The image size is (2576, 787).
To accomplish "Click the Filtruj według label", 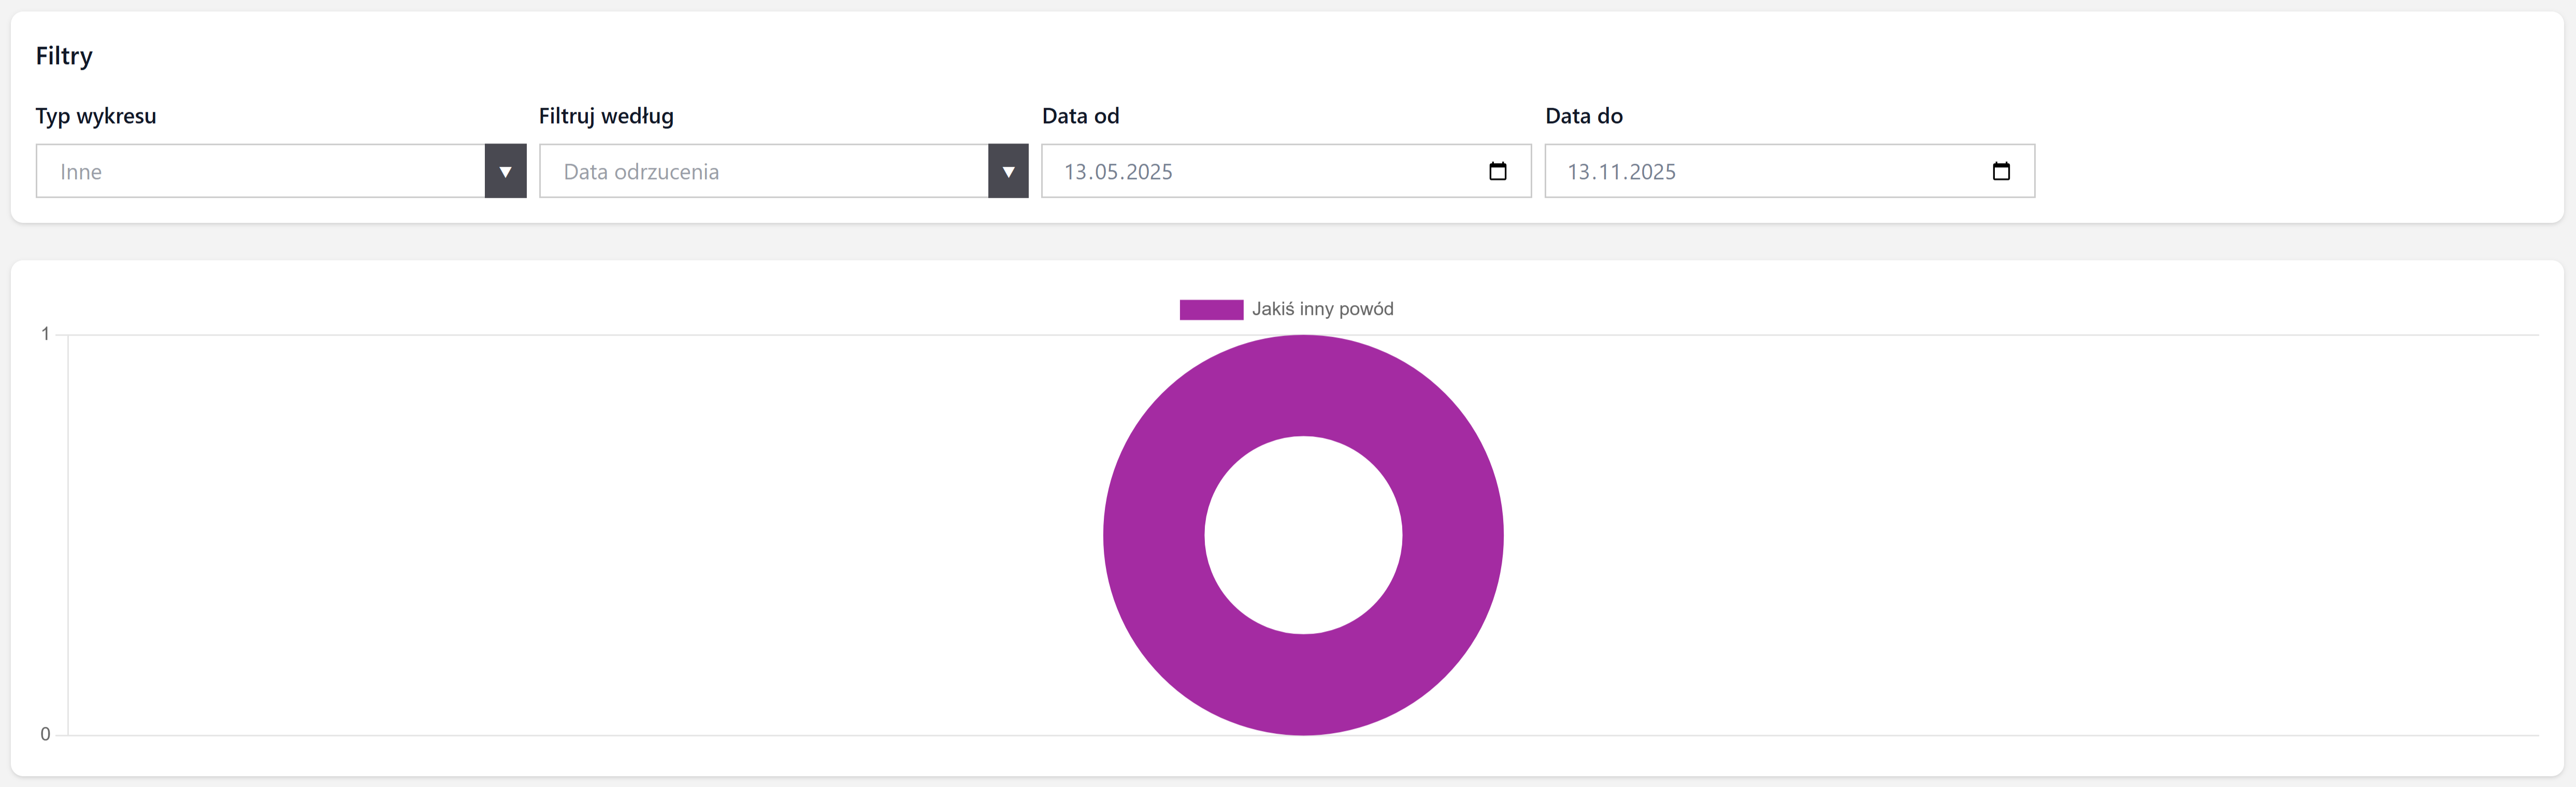I will pos(606,116).
